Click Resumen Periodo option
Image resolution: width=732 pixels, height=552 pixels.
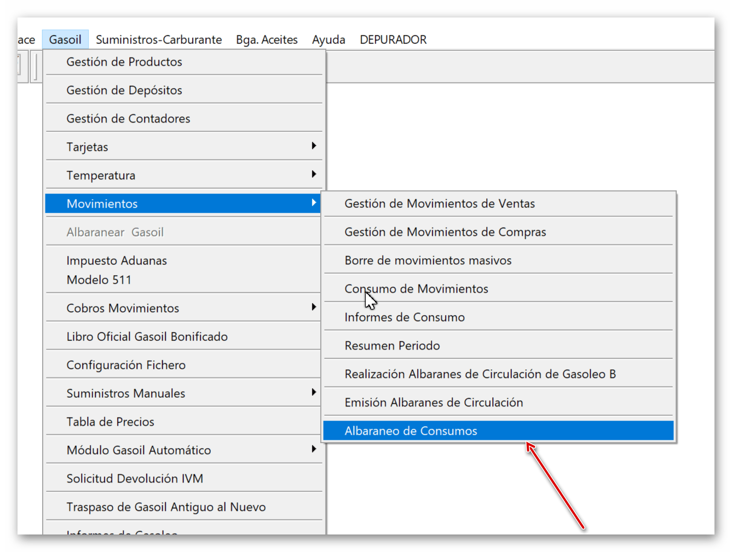(x=392, y=346)
